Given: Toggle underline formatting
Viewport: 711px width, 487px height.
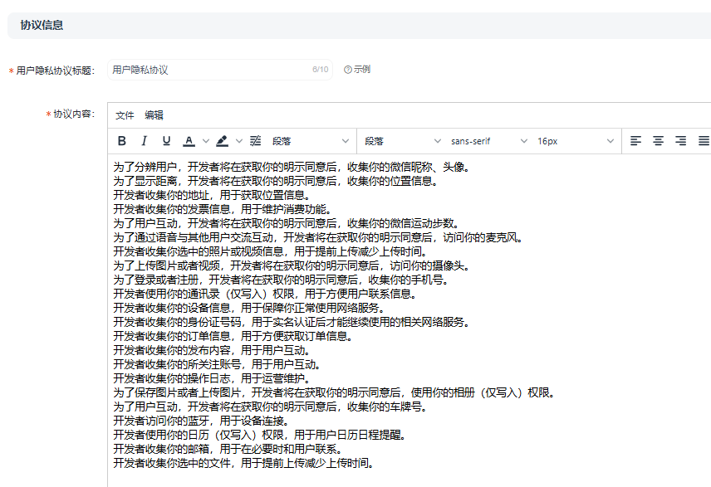Looking at the screenshot, I should click(x=166, y=141).
